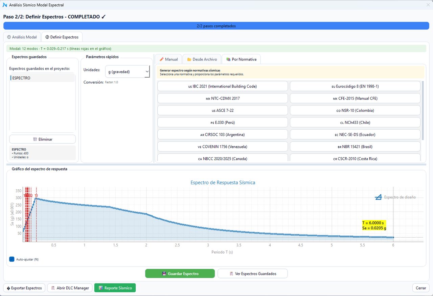Click the Cerrar button
This screenshot has width=433, height=296.
421,288
